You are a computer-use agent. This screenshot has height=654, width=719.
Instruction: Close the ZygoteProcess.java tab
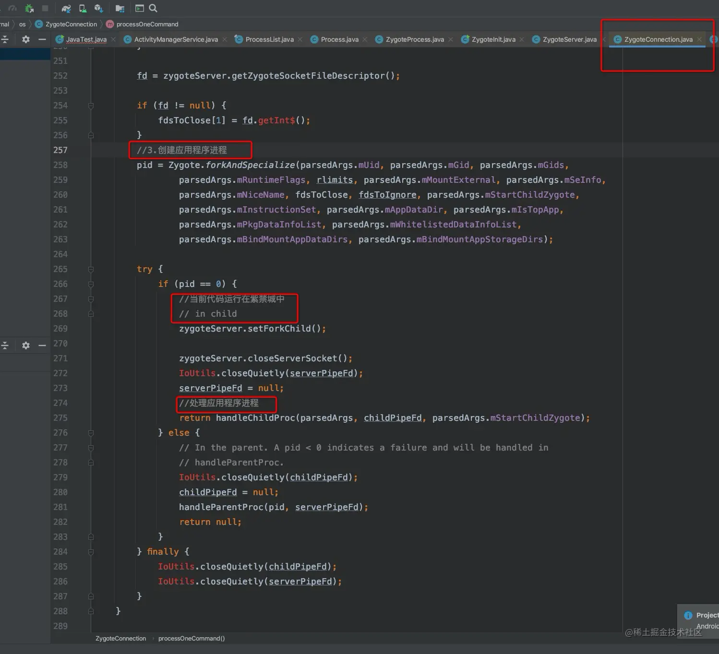(451, 39)
